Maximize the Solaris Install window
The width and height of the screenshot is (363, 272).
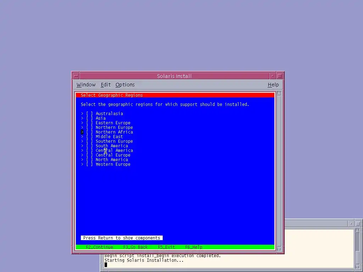pos(280,76)
